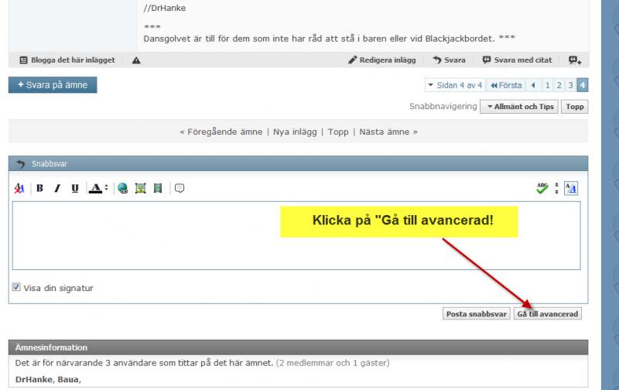619x390 pixels.
Task: Click the spell check ABC icon
Action: pyautogui.click(x=542, y=188)
